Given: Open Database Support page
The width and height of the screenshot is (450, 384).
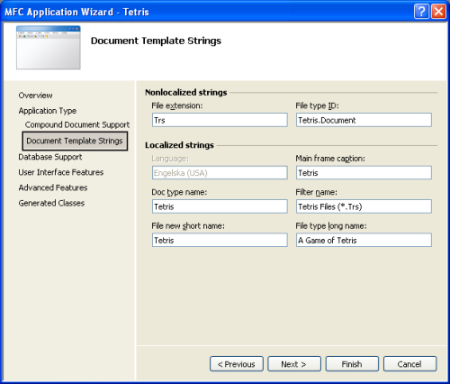Looking at the screenshot, I should coord(50,157).
